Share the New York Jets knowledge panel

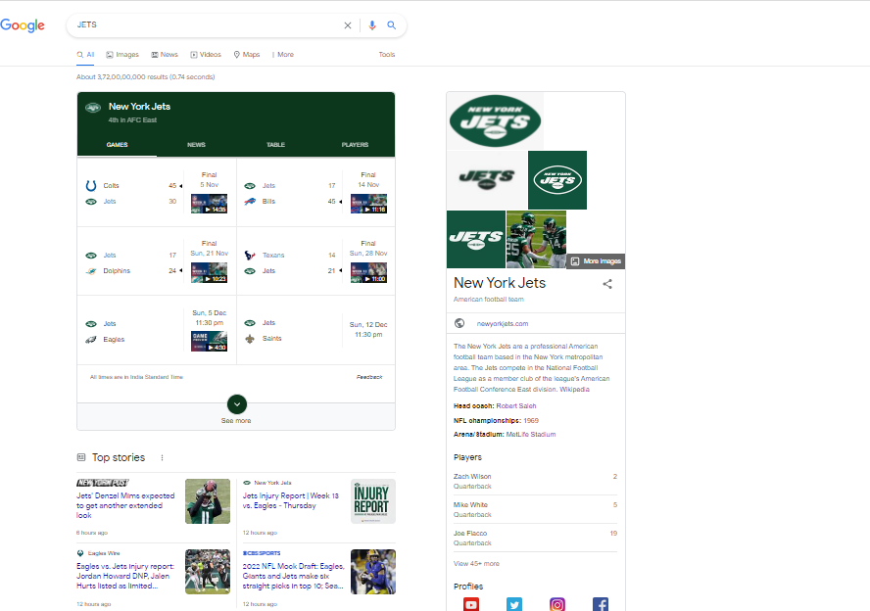607,284
